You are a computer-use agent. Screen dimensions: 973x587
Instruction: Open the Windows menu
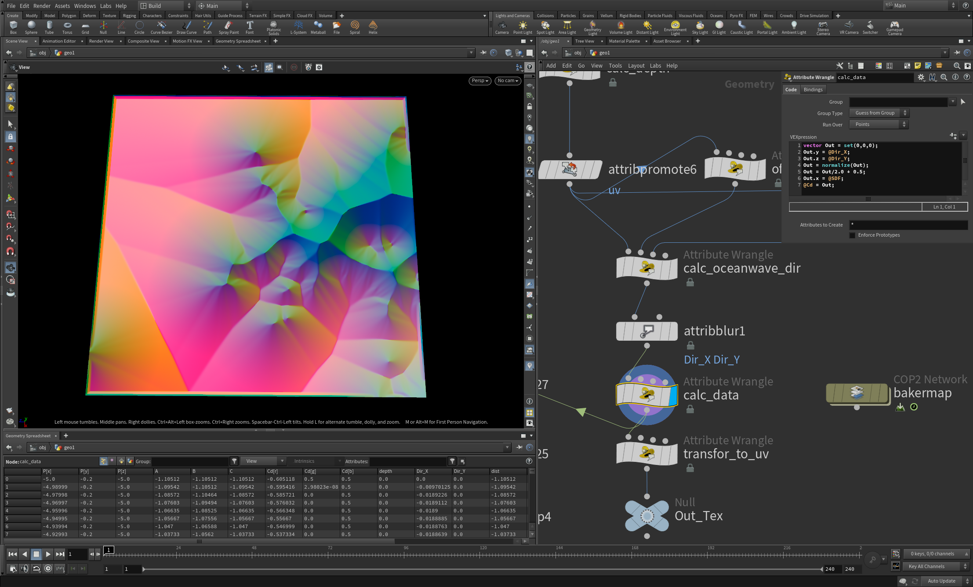click(85, 6)
